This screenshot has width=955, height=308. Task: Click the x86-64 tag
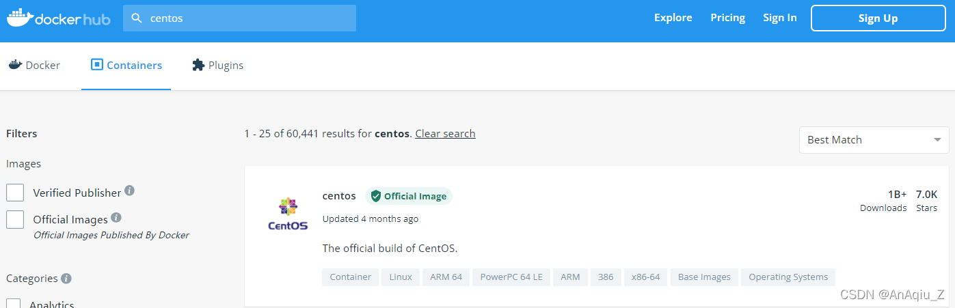click(x=646, y=277)
